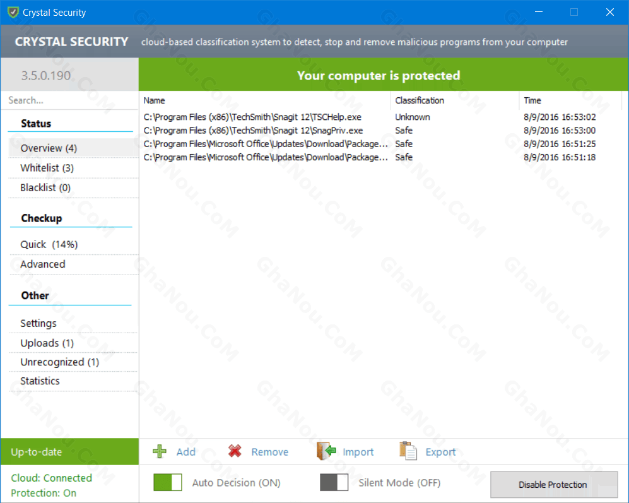Click the Cloud: Connected status text
Image resolution: width=629 pixels, height=503 pixels.
(51, 478)
